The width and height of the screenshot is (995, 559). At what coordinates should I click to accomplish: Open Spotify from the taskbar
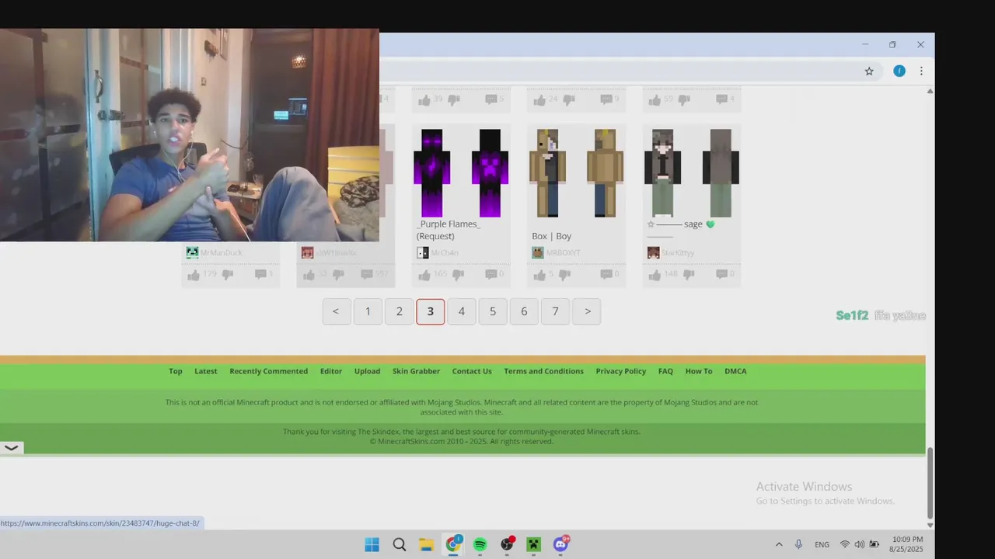480,544
